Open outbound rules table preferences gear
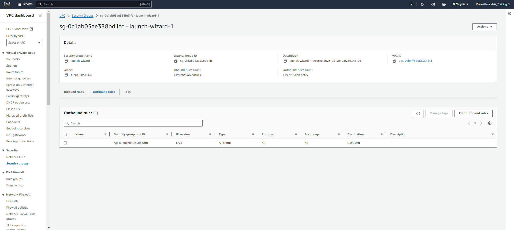 tap(490, 123)
